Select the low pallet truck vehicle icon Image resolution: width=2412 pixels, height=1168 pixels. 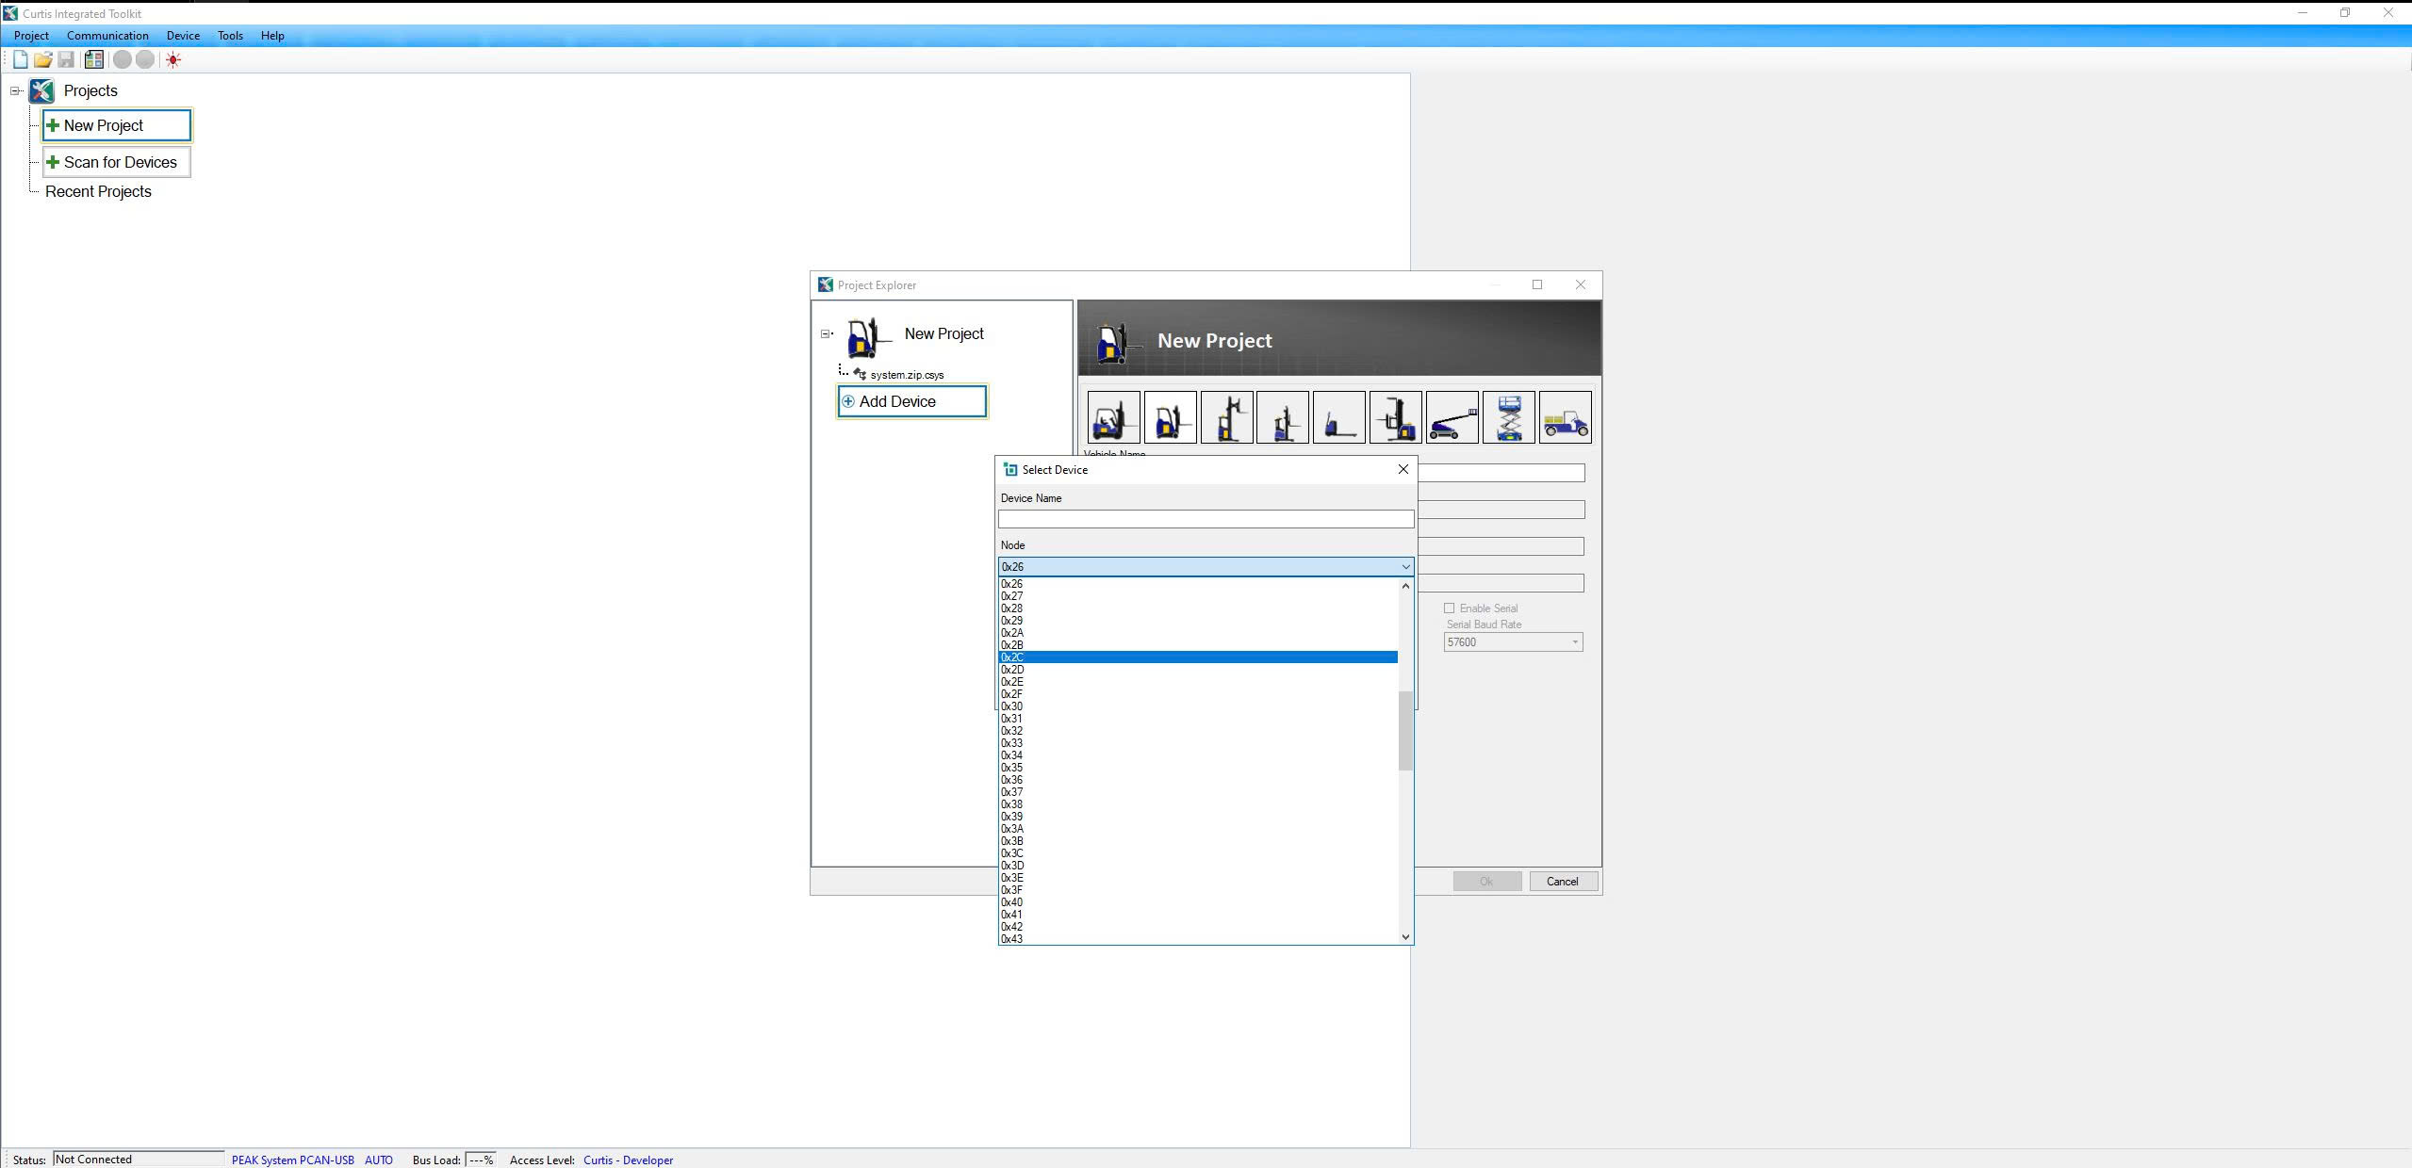pyautogui.click(x=1339, y=417)
